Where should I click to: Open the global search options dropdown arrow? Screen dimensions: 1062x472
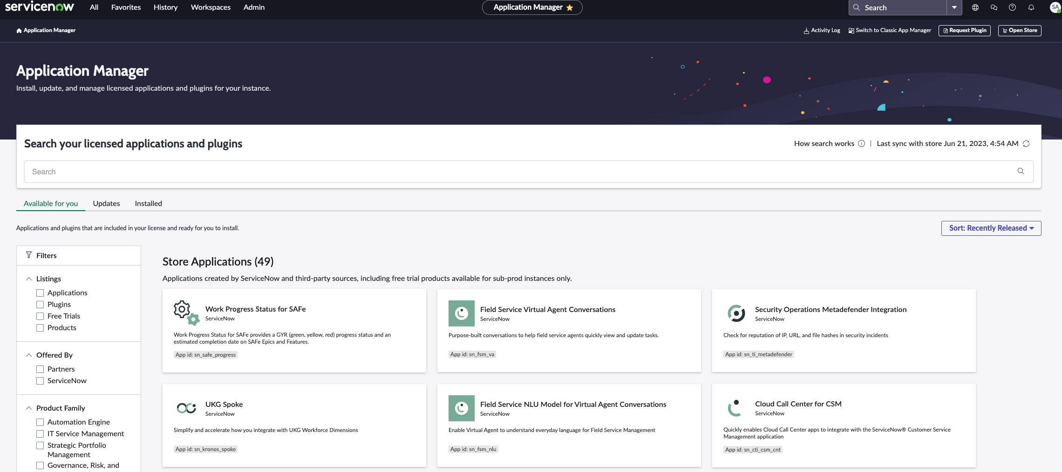[954, 7]
